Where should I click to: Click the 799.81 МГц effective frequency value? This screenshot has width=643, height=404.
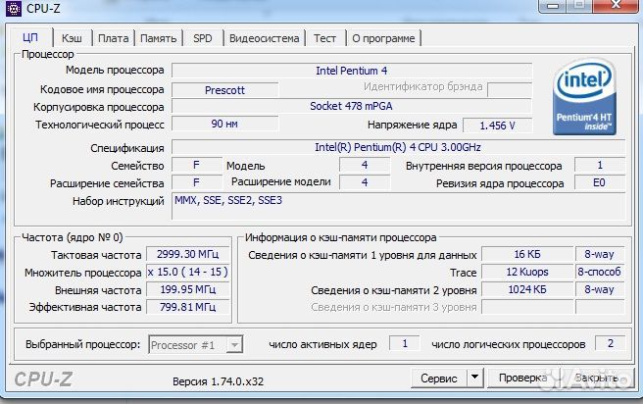click(x=187, y=307)
